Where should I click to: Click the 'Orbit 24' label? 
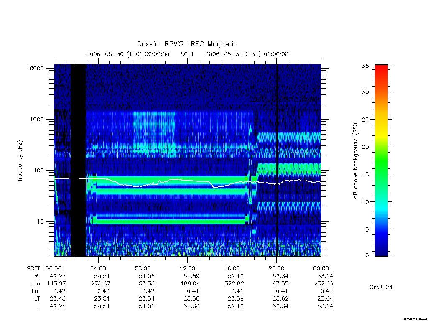point(381,287)
